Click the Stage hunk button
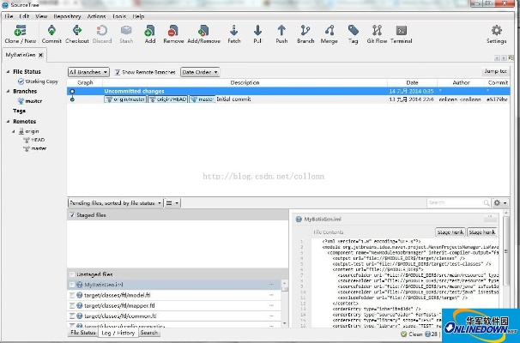Screen dimensions: 520x343 coord(450,232)
